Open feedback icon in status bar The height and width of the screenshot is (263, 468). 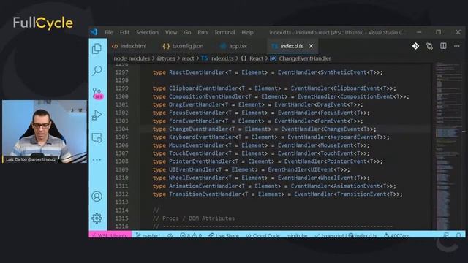point(446,235)
